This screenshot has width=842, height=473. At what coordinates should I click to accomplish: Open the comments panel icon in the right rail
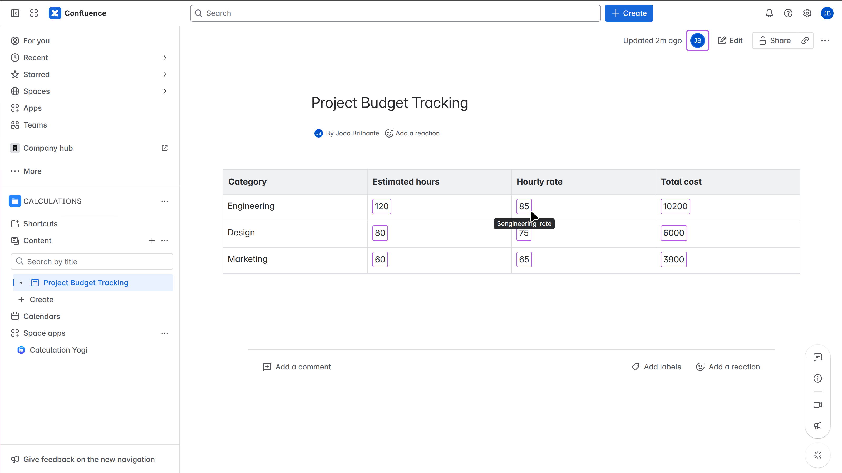pos(818,358)
